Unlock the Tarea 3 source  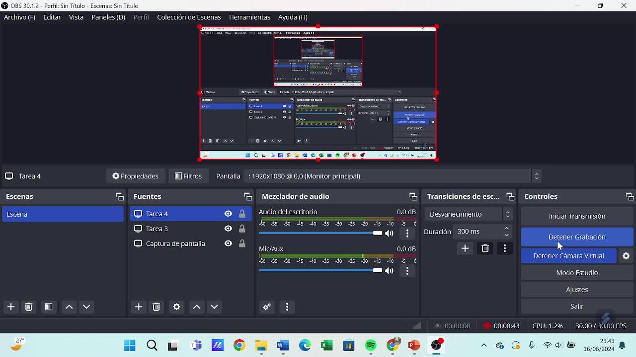242,229
